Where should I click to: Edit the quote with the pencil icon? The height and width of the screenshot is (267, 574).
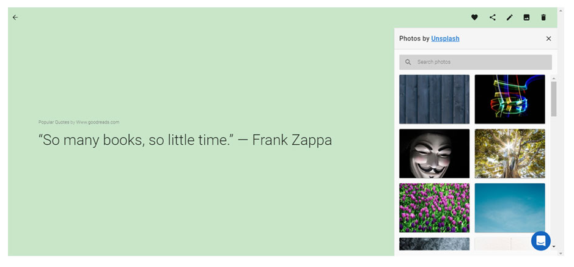click(510, 17)
